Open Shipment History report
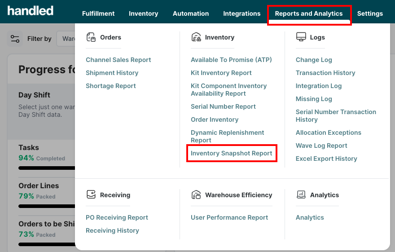The height and width of the screenshot is (252, 395). (x=112, y=73)
